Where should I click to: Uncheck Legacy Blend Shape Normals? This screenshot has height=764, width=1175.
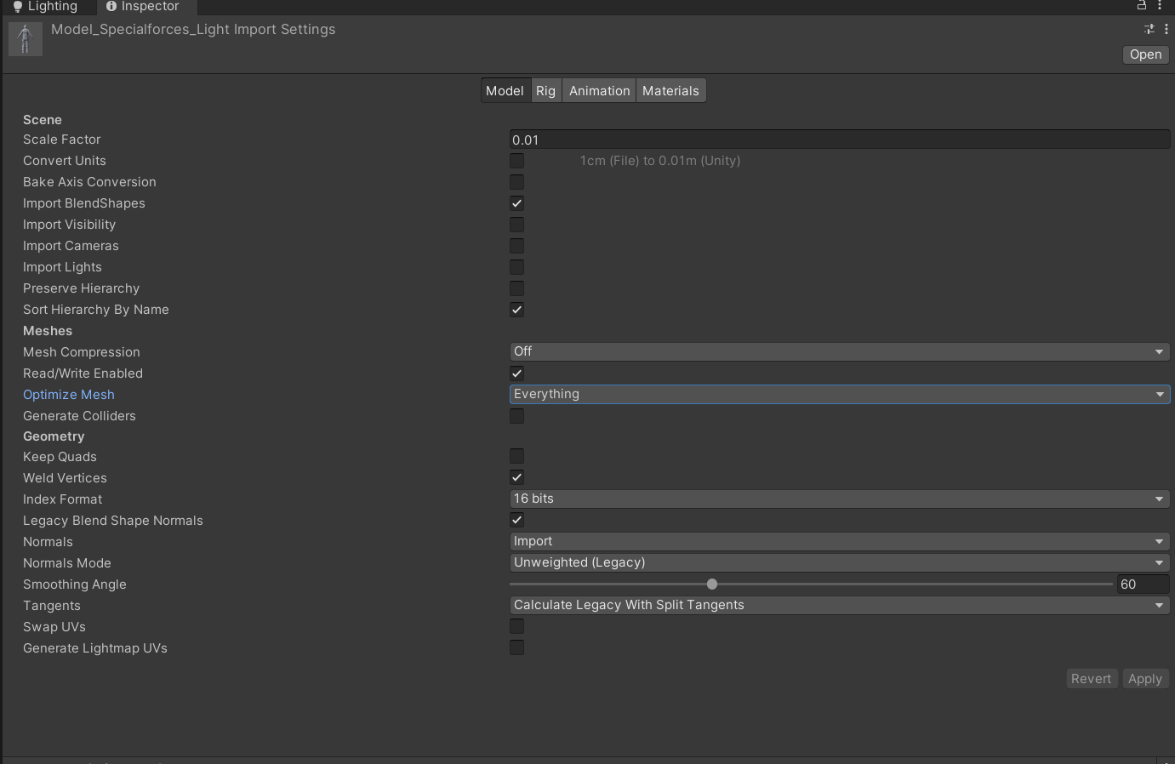[517, 521]
